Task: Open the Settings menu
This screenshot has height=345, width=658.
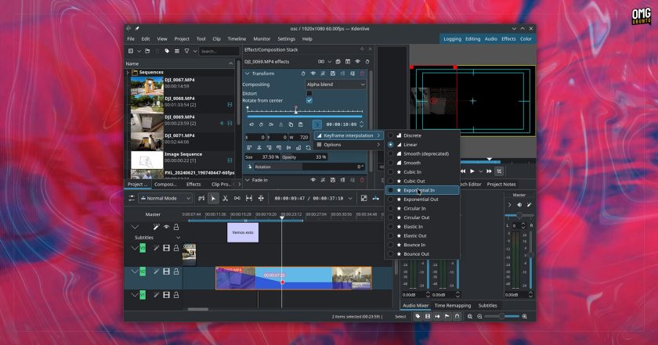Action: 286,38
